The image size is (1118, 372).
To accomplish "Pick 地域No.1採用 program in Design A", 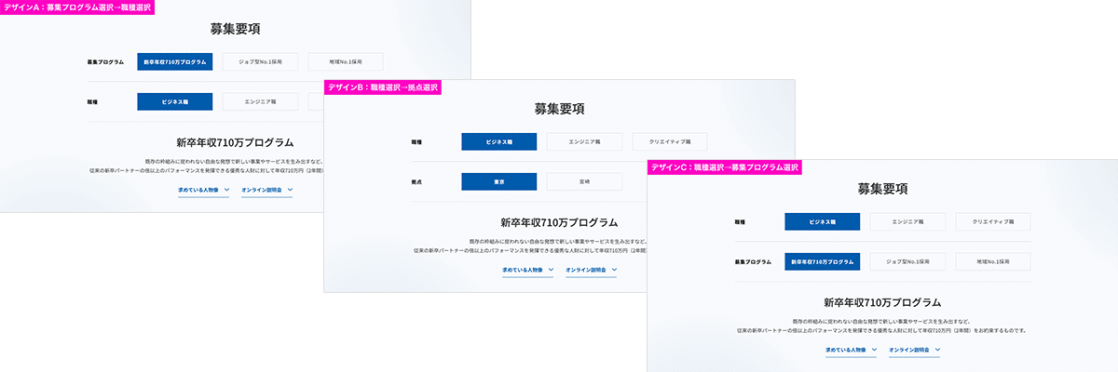I will [x=345, y=61].
